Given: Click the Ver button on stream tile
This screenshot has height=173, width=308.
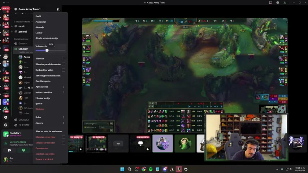Looking at the screenshot, I should (x=118, y=143).
